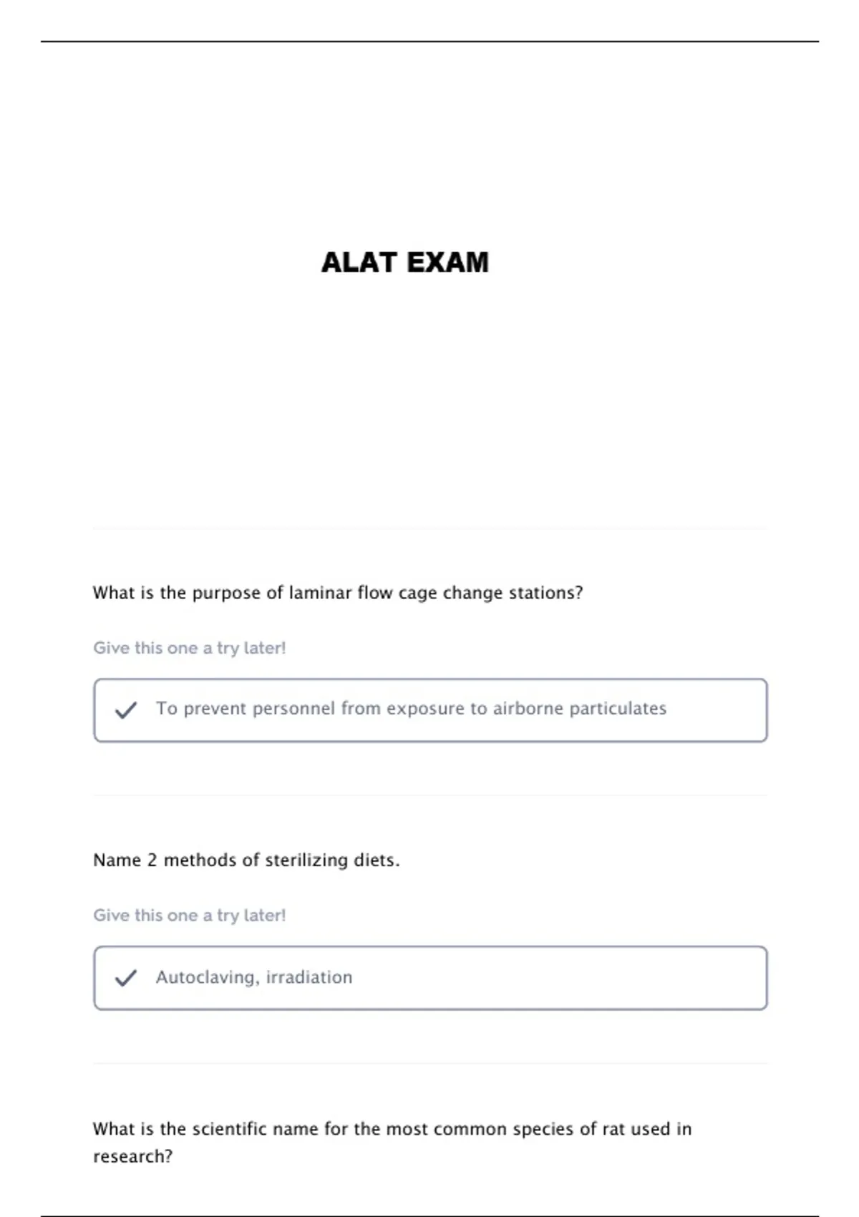Click the word 'research?' on the last line
The width and height of the screenshot is (859, 1217).
tap(133, 1157)
